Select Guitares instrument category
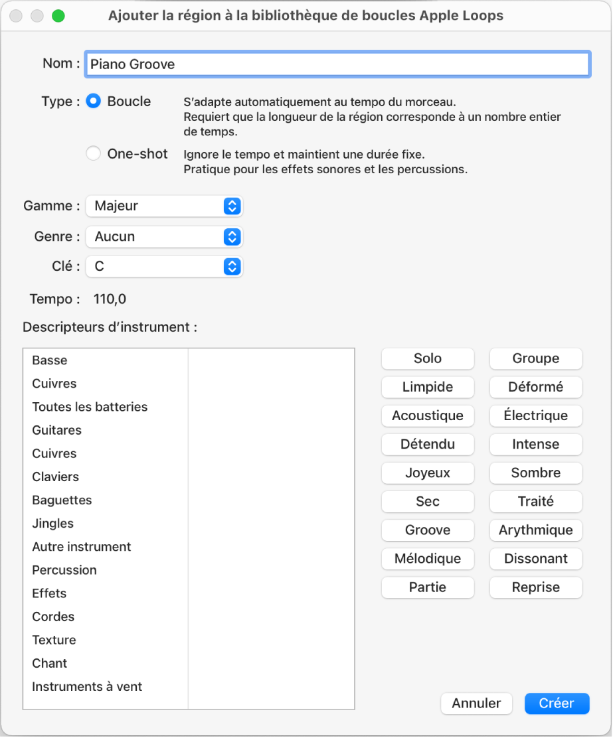613x740 pixels. (x=57, y=430)
